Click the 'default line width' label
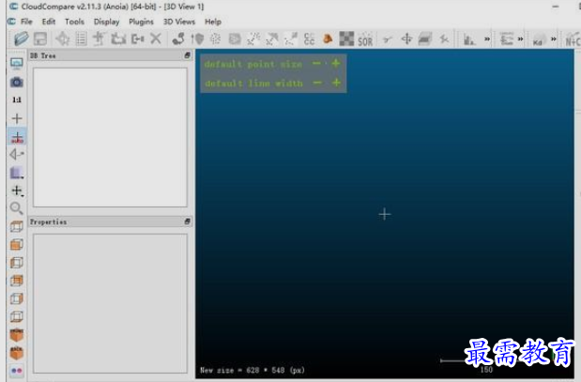 point(253,83)
